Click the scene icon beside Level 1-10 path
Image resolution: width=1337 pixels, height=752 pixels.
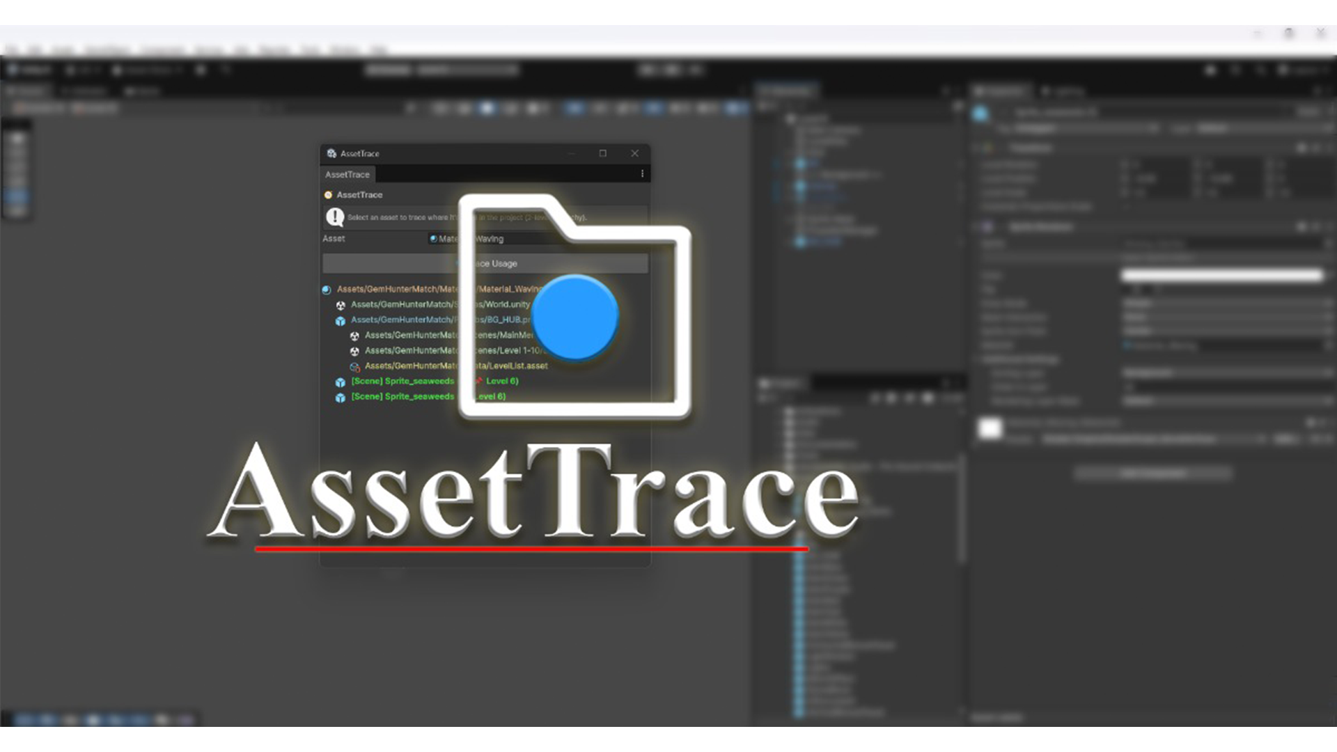[x=354, y=352]
